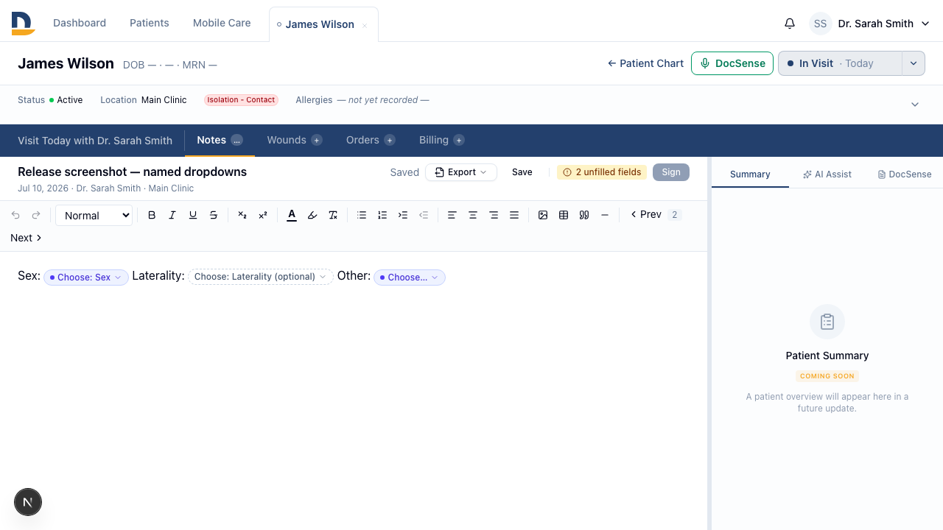Viewport: 943px width, 530px height.
Task: Open Mobile Care
Action: [222, 23]
